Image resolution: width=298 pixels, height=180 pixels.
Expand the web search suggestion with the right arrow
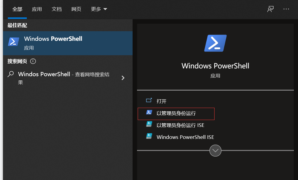[123, 78]
